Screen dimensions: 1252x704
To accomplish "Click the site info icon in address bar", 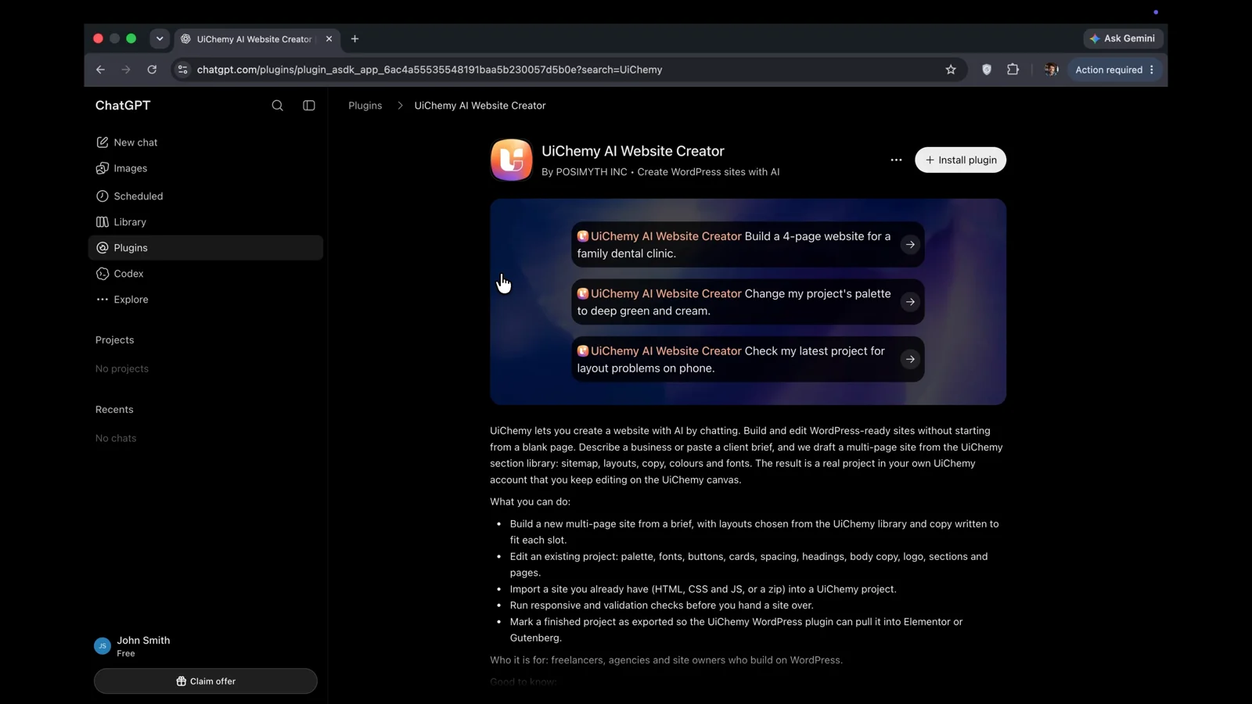I will click(x=182, y=70).
